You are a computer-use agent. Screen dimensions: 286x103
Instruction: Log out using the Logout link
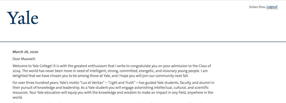(272, 7)
